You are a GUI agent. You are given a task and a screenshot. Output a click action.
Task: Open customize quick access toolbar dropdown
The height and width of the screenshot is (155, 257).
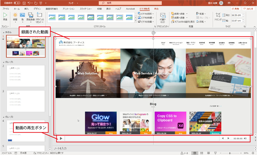46,3
